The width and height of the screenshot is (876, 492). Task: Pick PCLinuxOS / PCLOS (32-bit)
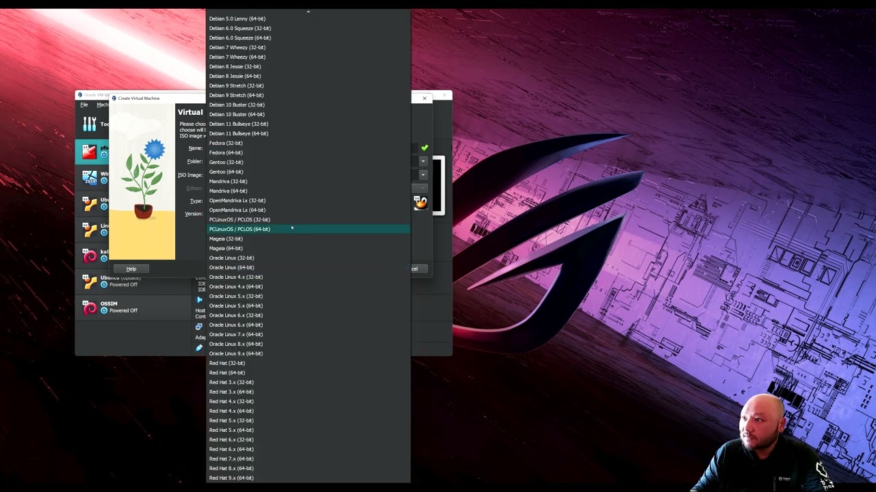coord(308,219)
